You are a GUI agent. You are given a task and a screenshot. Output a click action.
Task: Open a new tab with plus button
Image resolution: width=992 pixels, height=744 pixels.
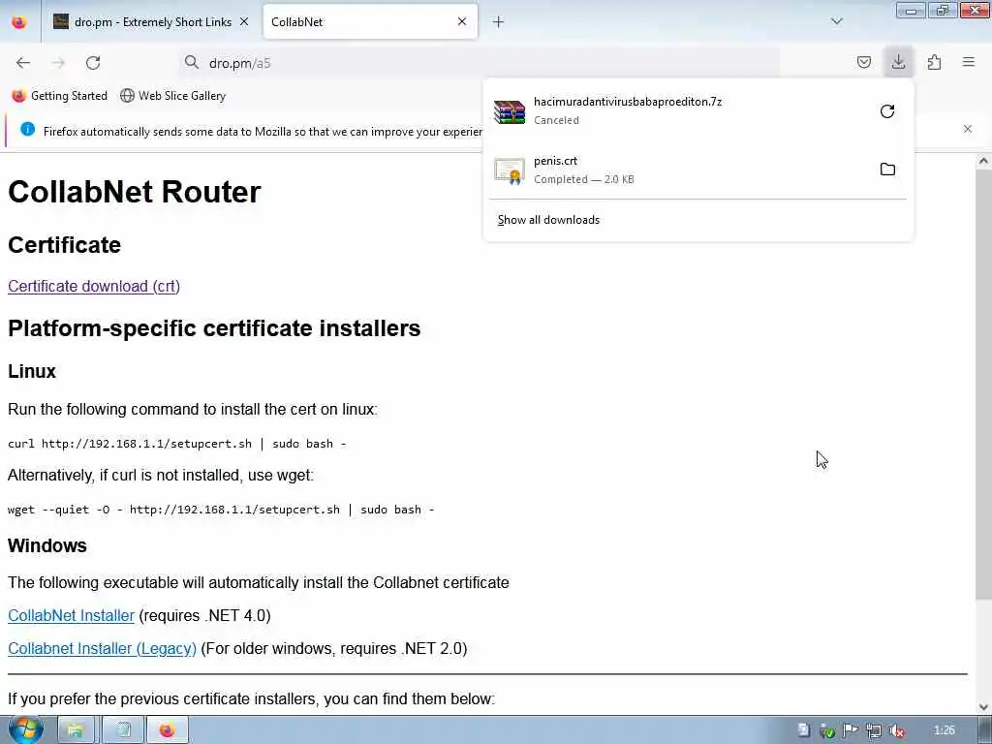coord(498,22)
